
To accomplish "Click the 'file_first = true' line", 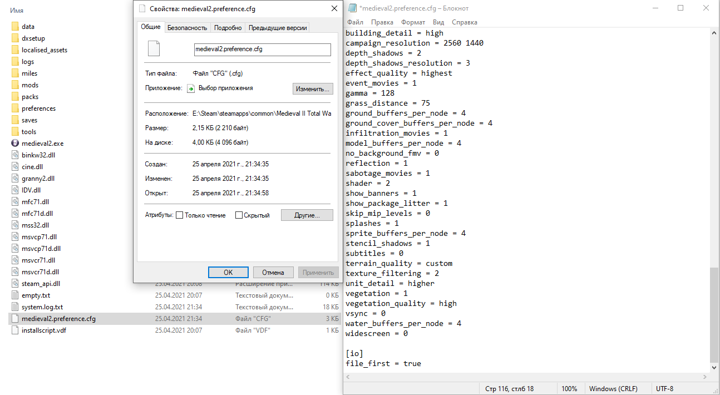I will point(383,363).
